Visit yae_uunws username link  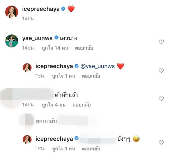[x=37, y=38]
